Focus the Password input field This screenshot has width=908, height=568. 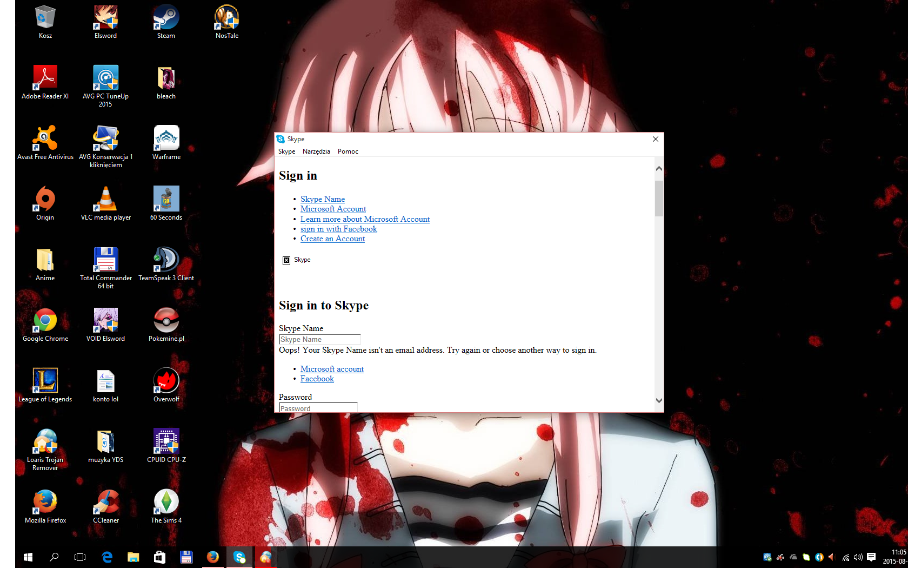point(318,407)
